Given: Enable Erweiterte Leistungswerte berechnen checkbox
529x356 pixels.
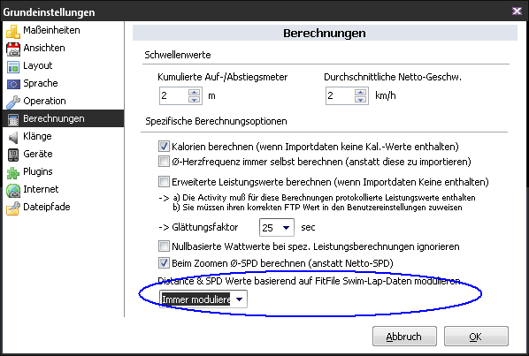Looking at the screenshot, I should coord(164,182).
